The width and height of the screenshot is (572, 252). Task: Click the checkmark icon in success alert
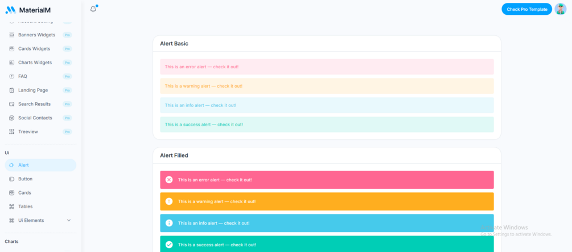[x=169, y=245]
